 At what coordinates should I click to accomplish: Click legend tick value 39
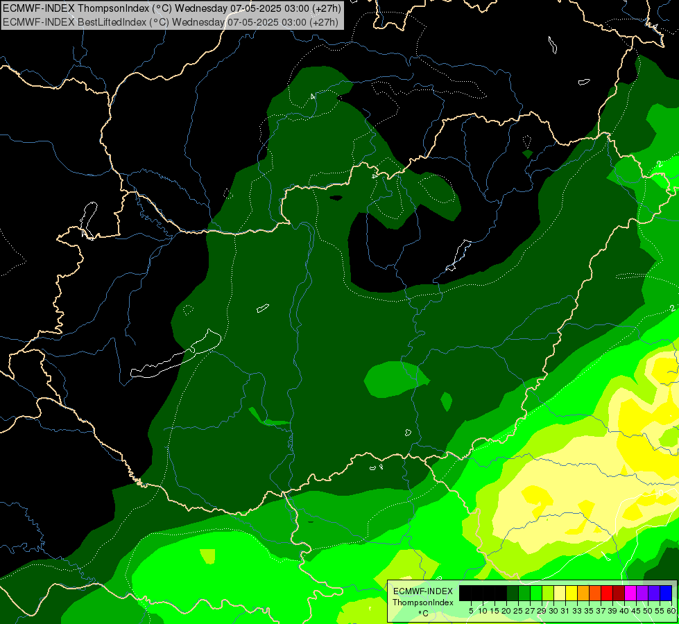point(612,611)
